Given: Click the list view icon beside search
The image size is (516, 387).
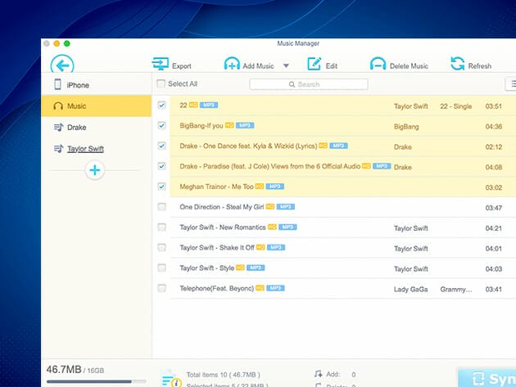Looking at the screenshot, I should [x=511, y=83].
